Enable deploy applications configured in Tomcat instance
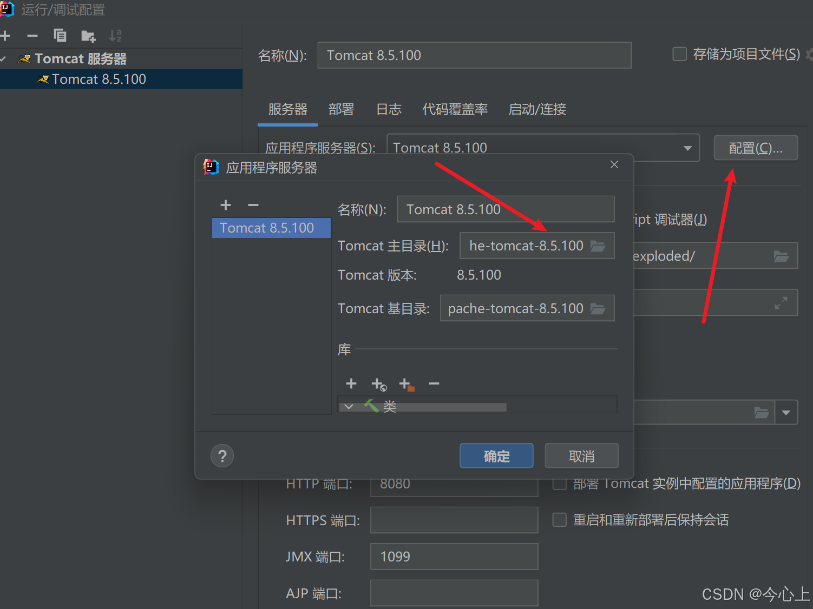Viewport: 813px width, 609px height. tap(559, 484)
